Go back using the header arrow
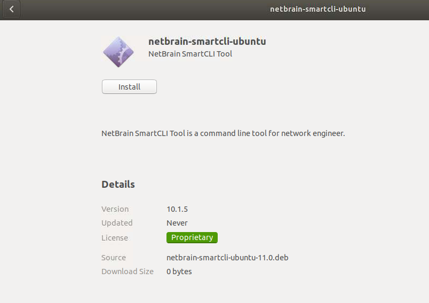Image resolution: width=429 pixels, height=303 pixels. pos(12,9)
